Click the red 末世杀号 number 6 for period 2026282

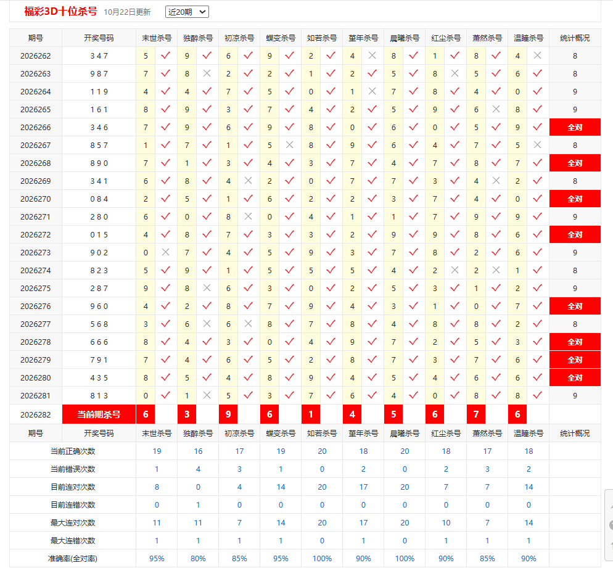pos(146,414)
